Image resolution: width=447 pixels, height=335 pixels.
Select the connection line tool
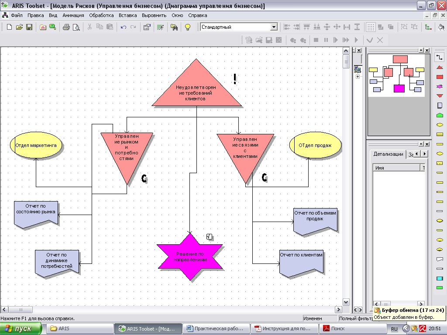point(440,58)
